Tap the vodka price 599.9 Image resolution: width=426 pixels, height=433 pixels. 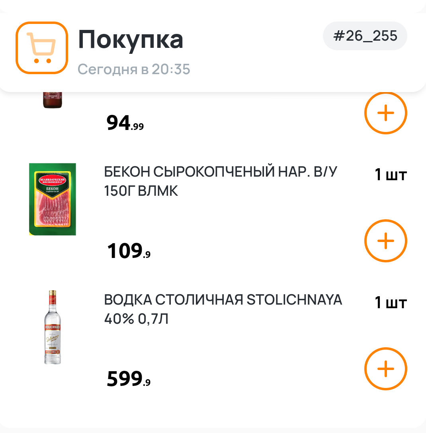(x=129, y=379)
